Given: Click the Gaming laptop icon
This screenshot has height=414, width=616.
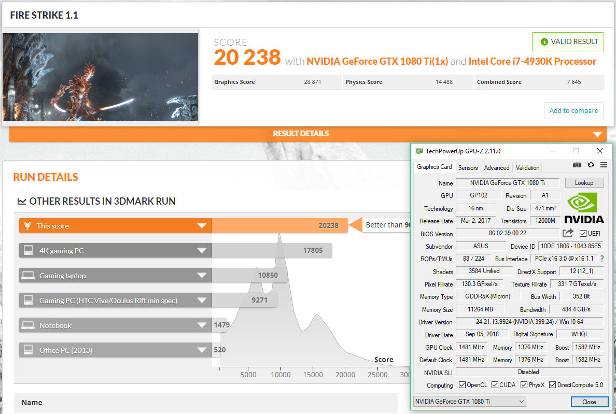Looking at the screenshot, I should point(28,276).
